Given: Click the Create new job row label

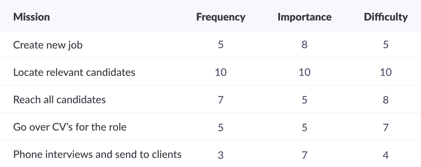Looking at the screenshot, I should click(x=48, y=45).
